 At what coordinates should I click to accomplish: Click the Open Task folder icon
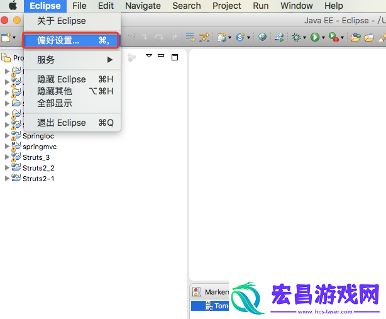point(369,38)
